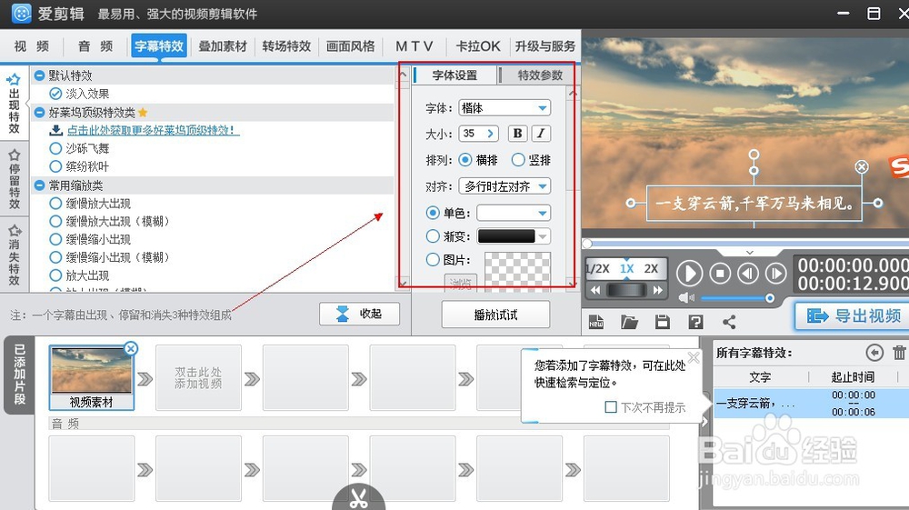Select the 竖排 vertical layout radio
Image resolution: width=909 pixels, height=510 pixels.
(x=518, y=159)
